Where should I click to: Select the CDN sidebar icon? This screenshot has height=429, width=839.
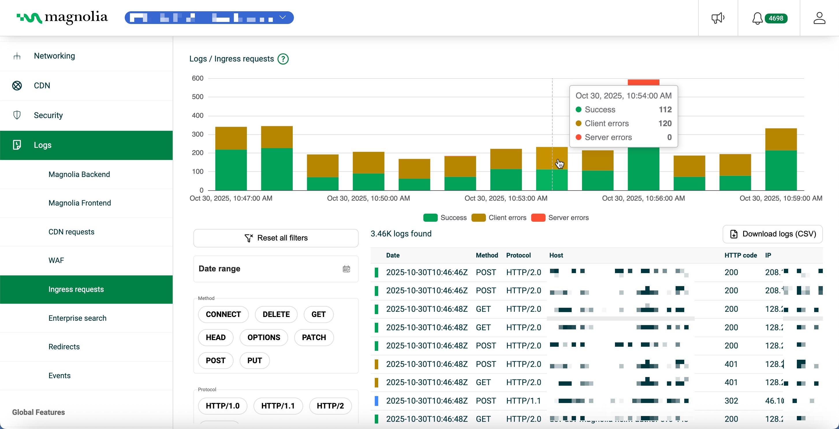point(17,85)
